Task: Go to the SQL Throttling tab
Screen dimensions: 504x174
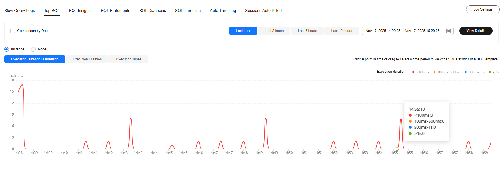Action: (188, 11)
